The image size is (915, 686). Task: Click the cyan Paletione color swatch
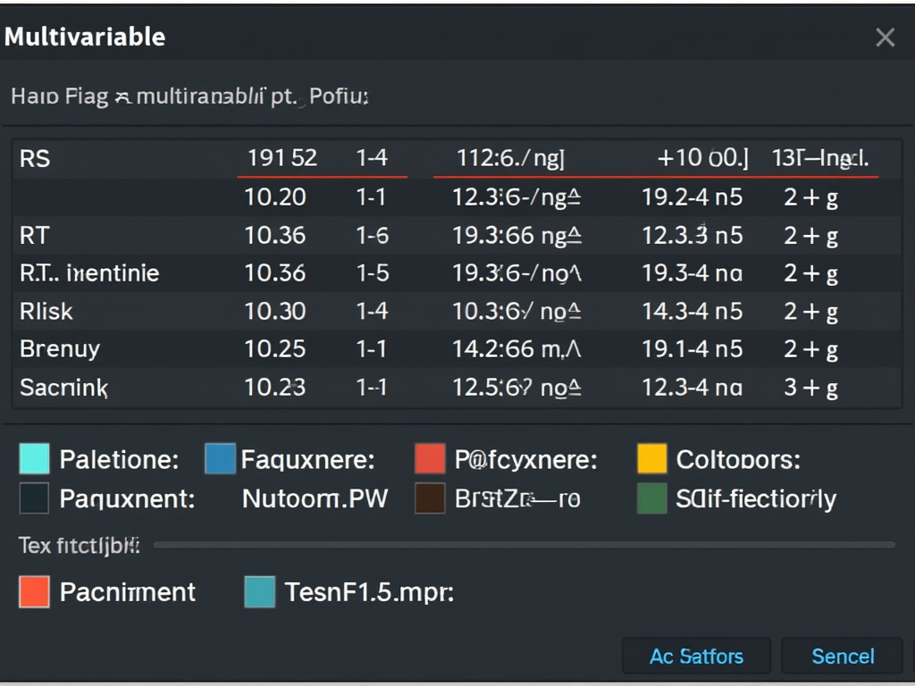pos(35,458)
